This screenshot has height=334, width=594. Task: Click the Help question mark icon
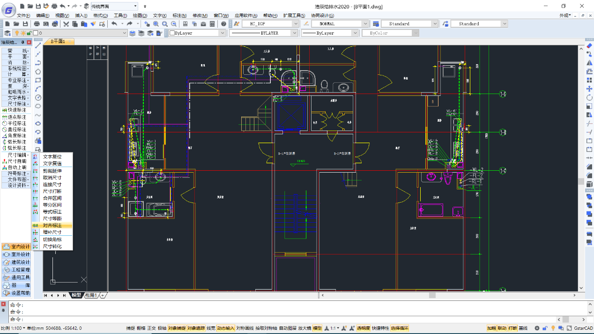pos(224,24)
